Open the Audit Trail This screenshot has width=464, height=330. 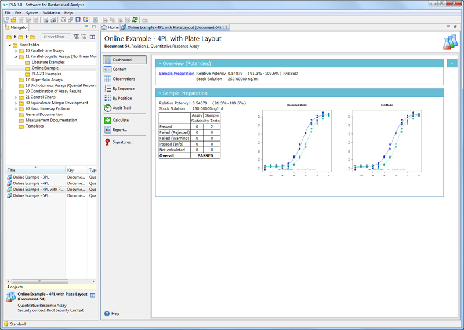point(118,108)
